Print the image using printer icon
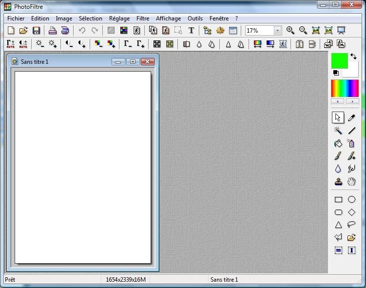Image resolution: width=366 pixels, height=288 pixels. 52,30
